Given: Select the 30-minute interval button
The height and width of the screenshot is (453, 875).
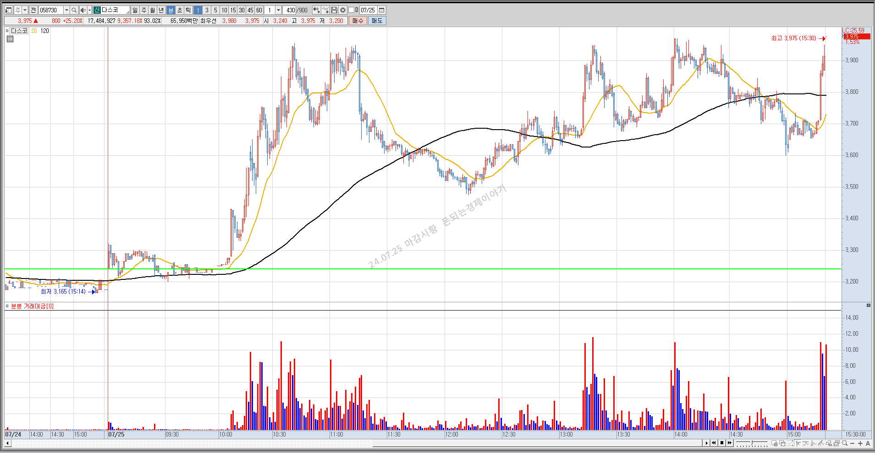Looking at the screenshot, I should click(242, 10).
